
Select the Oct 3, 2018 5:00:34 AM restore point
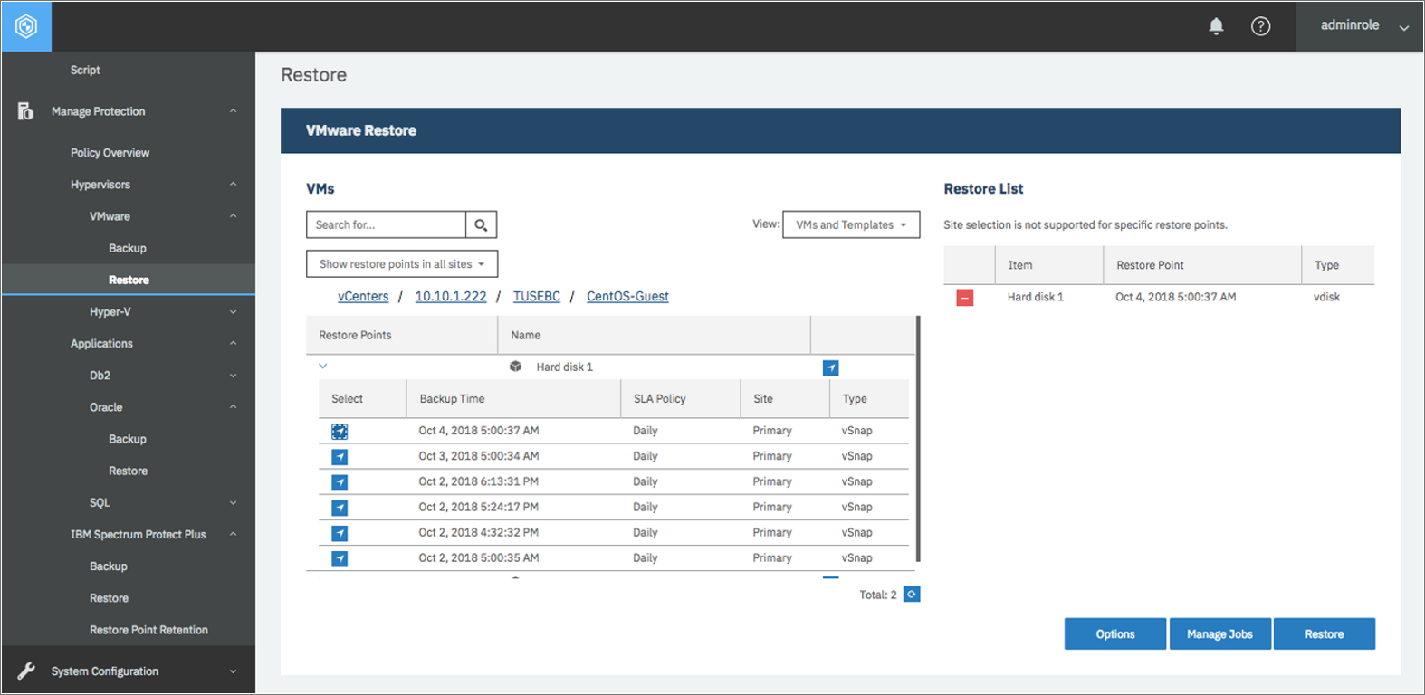[x=340, y=457]
